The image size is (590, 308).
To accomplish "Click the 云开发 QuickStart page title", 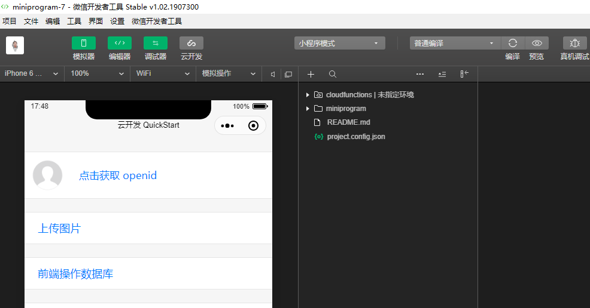I will point(148,125).
